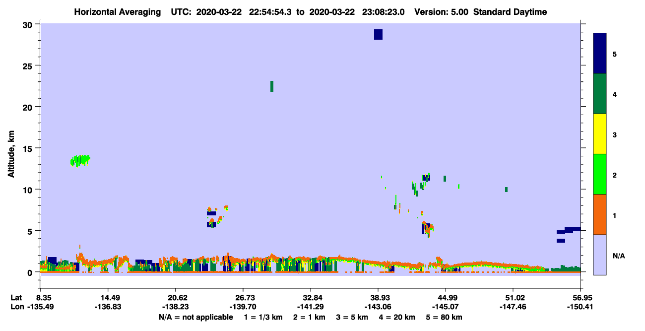Click the bright green colorbar segment labeled 2
The height and width of the screenshot is (331, 645).
click(600, 174)
